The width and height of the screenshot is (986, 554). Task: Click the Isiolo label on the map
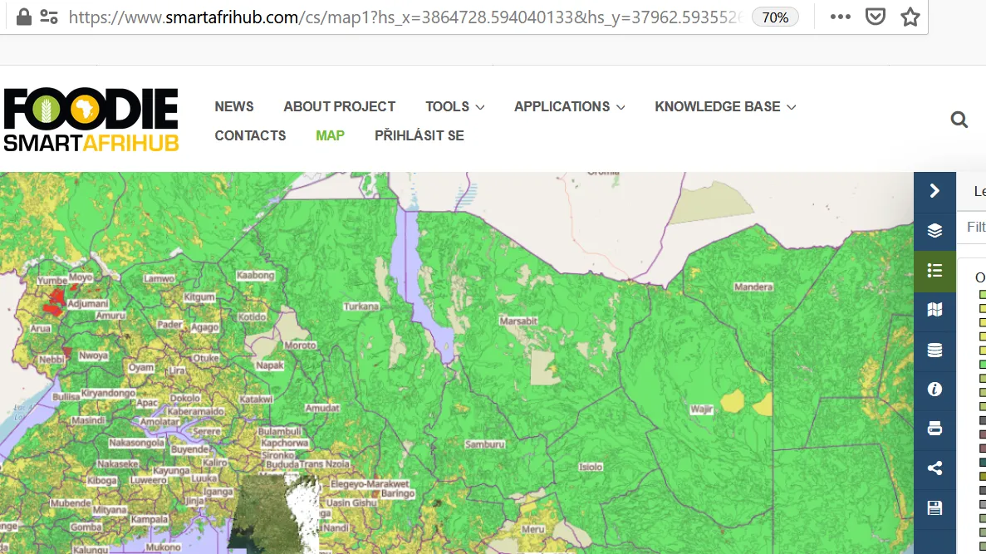coord(591,467)
